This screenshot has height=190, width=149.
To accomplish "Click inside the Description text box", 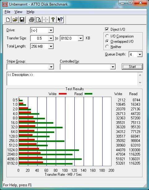I will click(x=72, y=79).
